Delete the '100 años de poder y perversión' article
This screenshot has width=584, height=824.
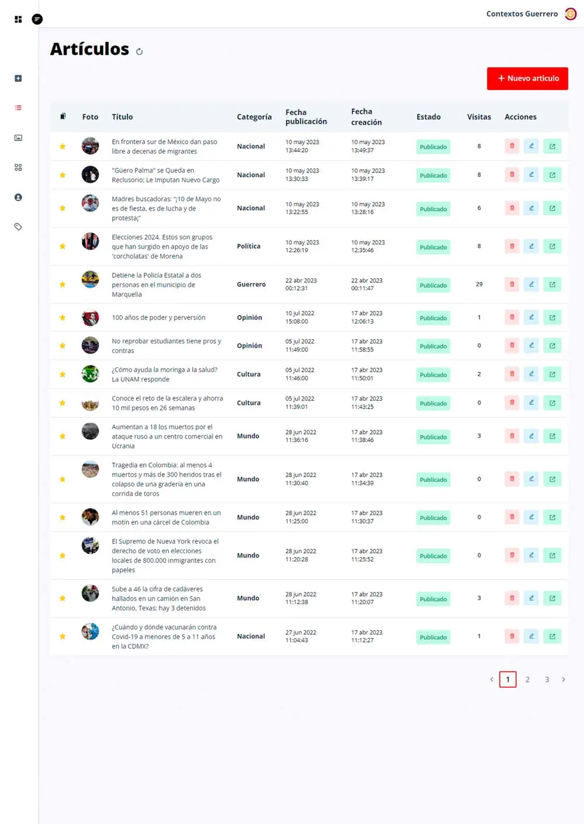coord(512,318)
